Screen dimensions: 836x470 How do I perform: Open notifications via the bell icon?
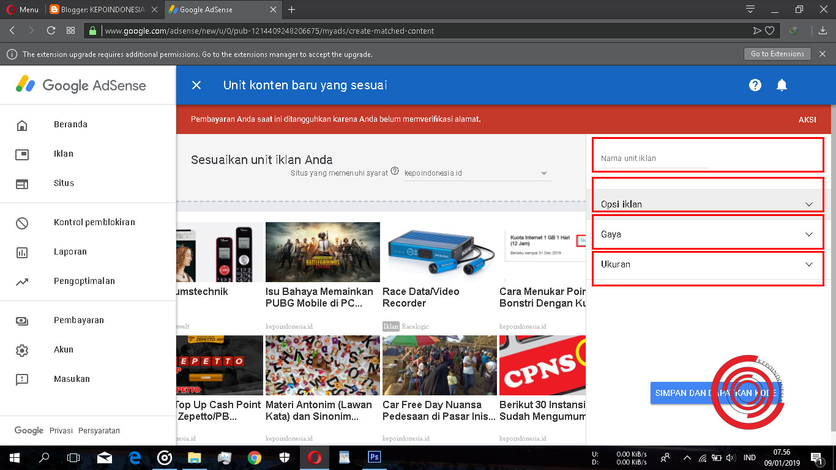[x=782, y=85]
